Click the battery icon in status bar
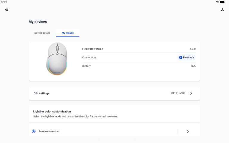Screen dimensions: 229x143 [x=222, y=2]
